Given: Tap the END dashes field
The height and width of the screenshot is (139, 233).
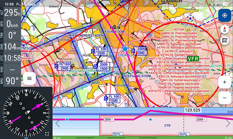Looking at the screenshot, I should click(x=10, y=69).
